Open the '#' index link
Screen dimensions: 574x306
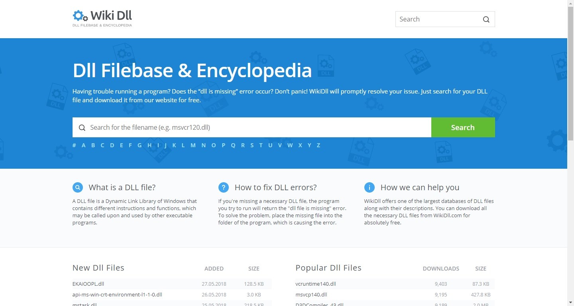pos(74,145)
